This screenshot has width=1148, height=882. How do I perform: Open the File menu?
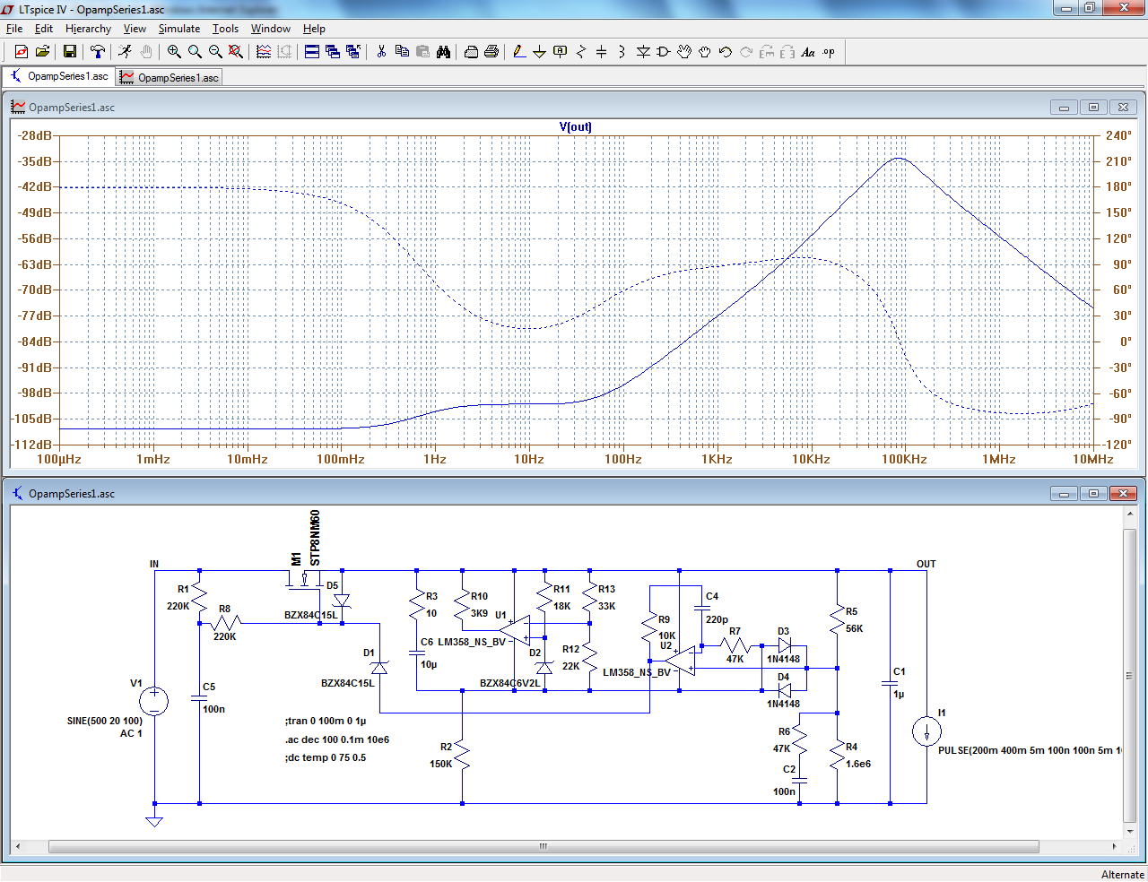click(14, 29)
